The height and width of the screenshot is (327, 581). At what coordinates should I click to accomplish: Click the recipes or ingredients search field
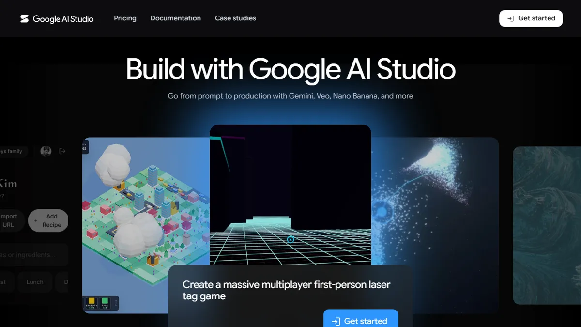(34, 255)
